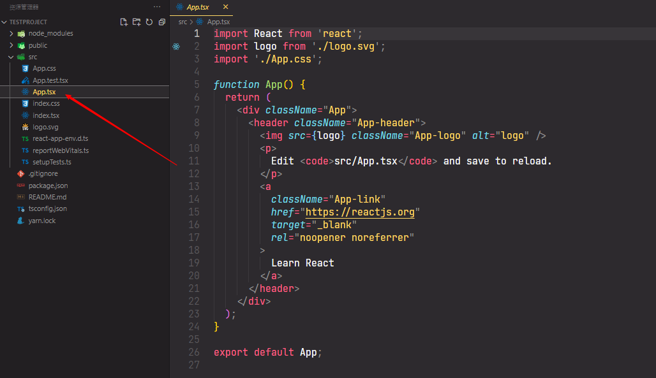Screen dimensions: 656x378
Task: Click the closing div tag on line 22
Action: [x=254, y=301]
